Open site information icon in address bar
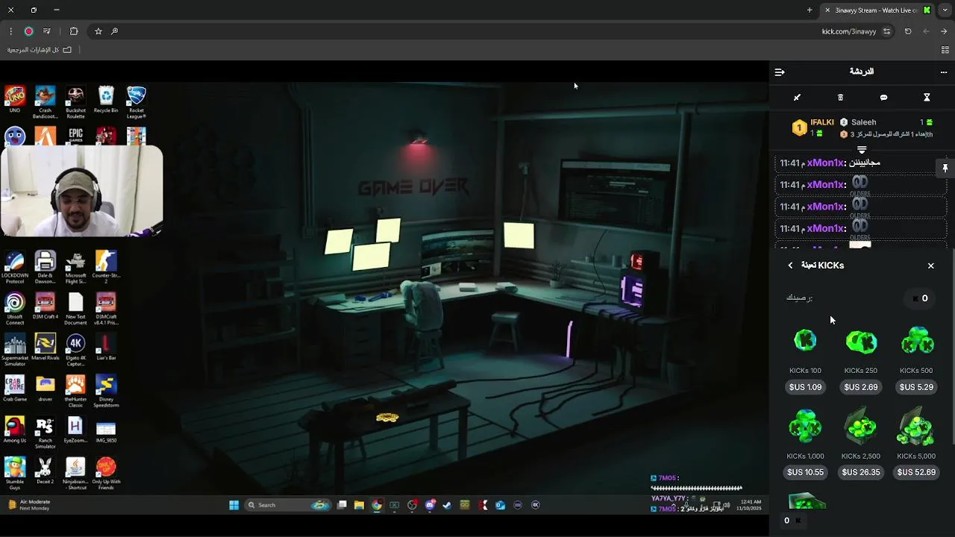This screenshot has width=955, height=537. point(886,31)
